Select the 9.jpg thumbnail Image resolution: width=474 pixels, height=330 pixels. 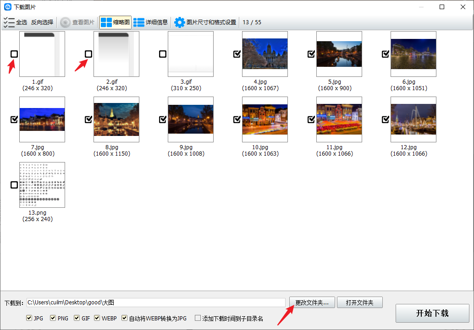[191, 119]
